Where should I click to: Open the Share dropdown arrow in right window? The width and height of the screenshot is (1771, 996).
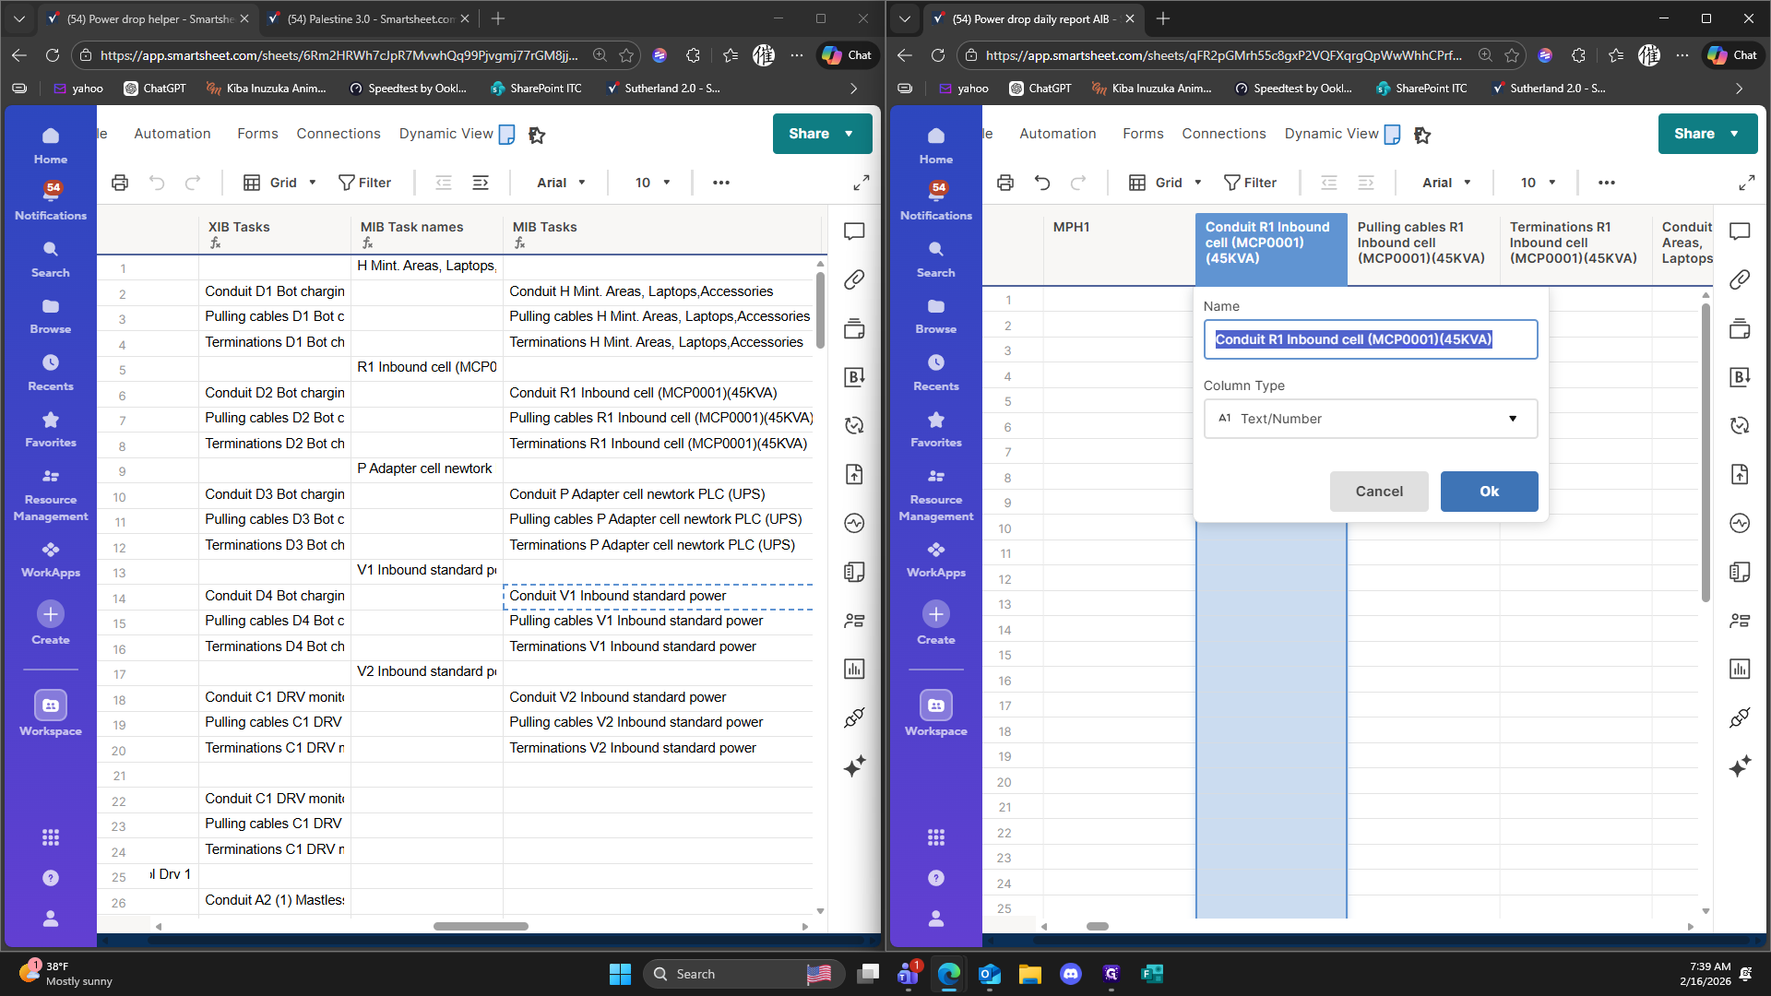pos(1735,134)
